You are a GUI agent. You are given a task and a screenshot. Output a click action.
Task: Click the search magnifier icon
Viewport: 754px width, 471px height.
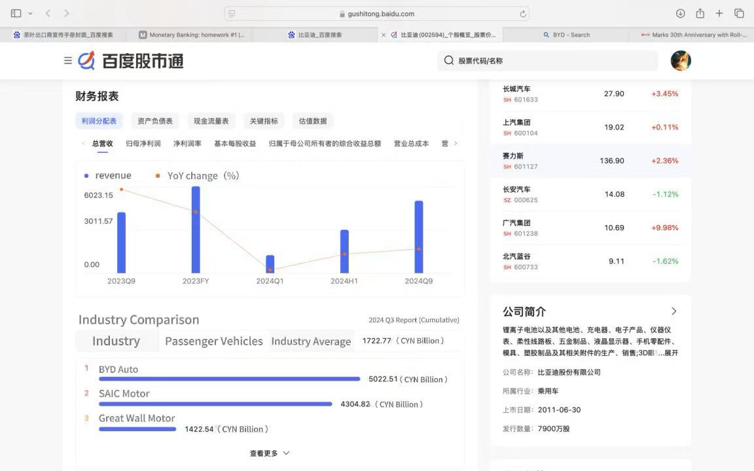448,60
